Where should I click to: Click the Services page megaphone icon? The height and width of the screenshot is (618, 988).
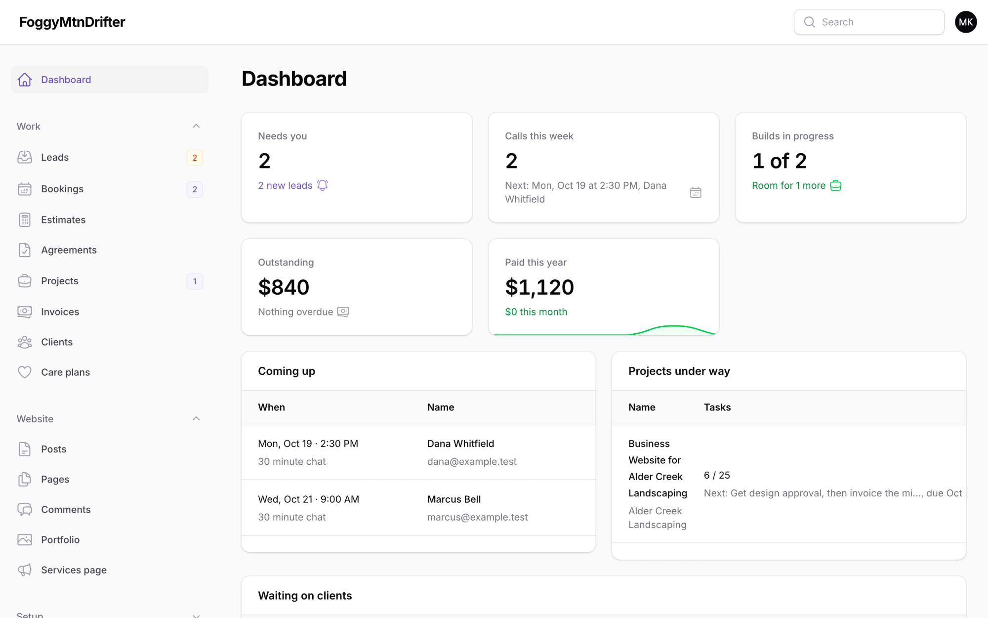pos(25,570)
